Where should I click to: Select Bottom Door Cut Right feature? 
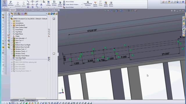click(x=23, y=45)
